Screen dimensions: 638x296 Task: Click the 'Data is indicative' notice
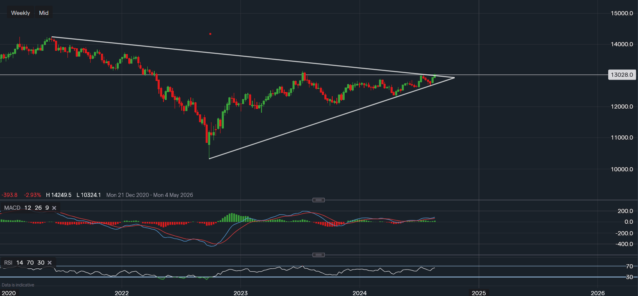18,285
